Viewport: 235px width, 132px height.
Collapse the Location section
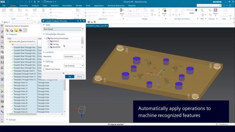tap(44, 52)
